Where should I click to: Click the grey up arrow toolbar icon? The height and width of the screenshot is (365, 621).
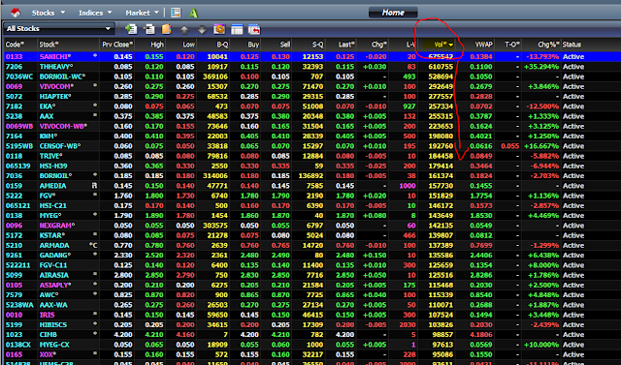pos(184,29)
